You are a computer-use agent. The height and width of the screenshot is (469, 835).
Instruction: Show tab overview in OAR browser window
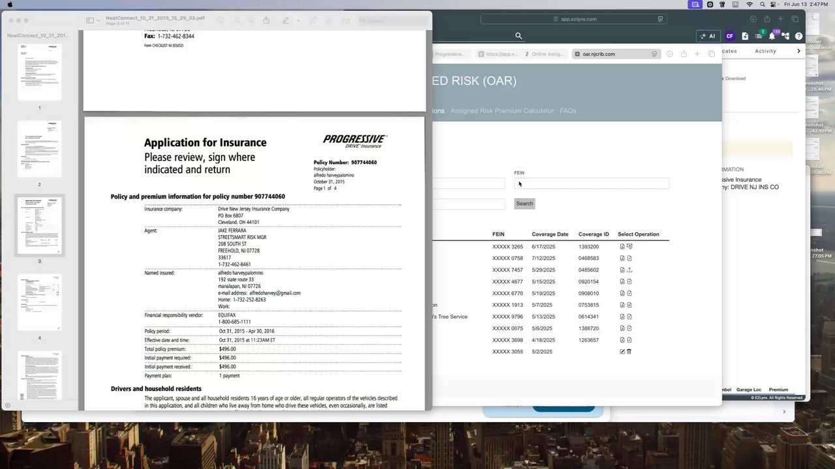[x=711, y=54]
